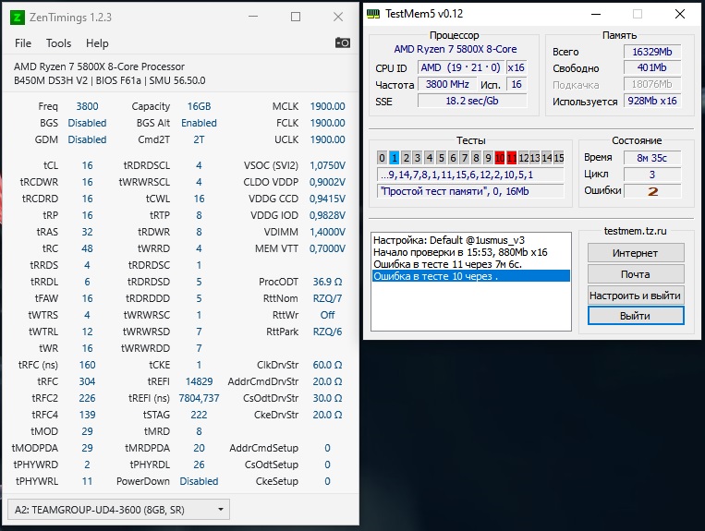Select the 'Ошибка в тесте 11 через 7м 6с.' row
Viewport: 705px width, 531px height.
tap(447, 264)
